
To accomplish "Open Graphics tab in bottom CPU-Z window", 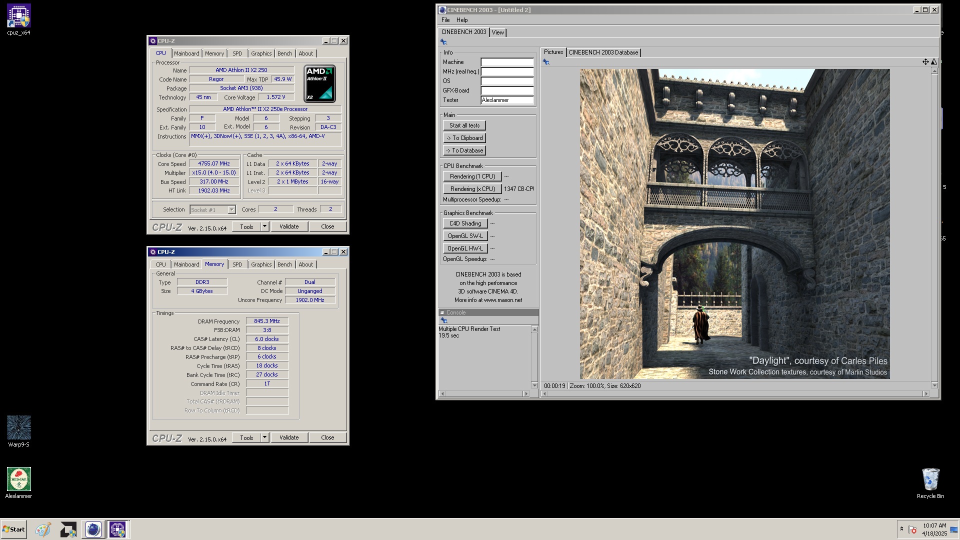I will coord(261,264).
